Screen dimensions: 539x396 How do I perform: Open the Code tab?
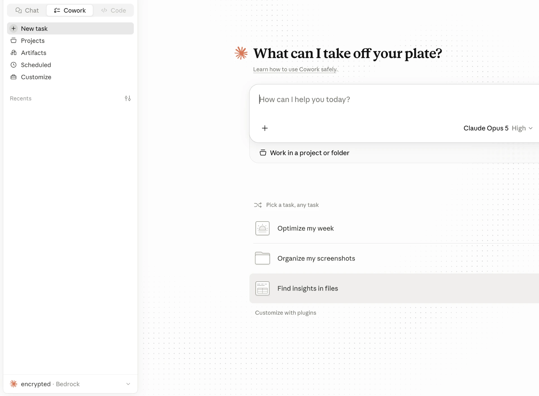click(x=113, y=10)
